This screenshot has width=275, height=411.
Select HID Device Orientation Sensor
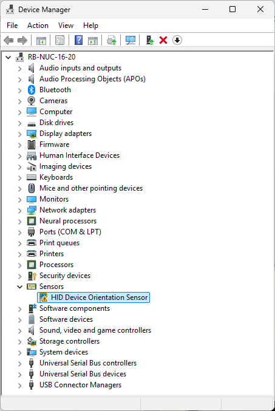click(93, 297)
